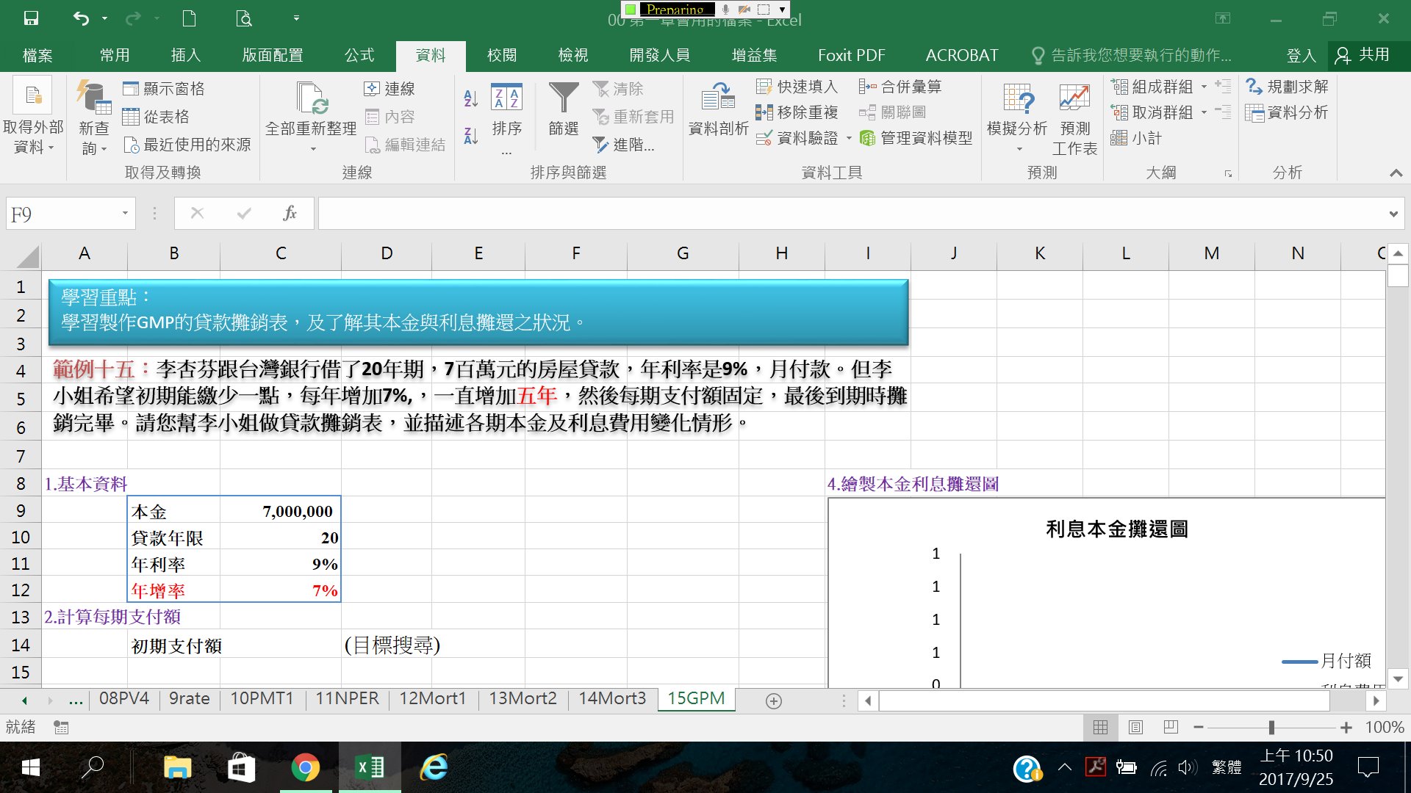Click the insert function fx button
1411x793 pixels.
(290, 214)
